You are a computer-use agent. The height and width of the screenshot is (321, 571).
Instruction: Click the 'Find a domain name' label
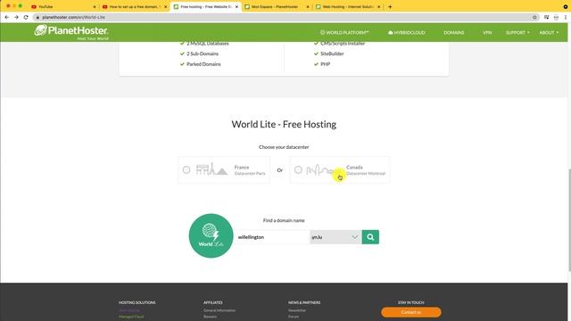coord(284,220)
